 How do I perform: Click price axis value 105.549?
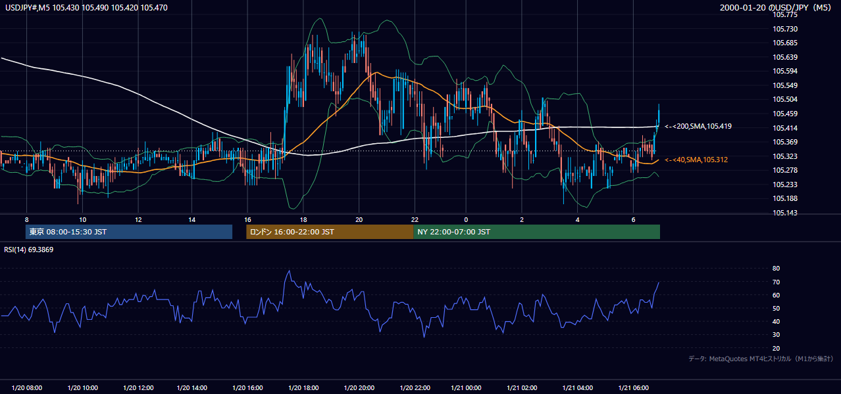tap(785, 85)
